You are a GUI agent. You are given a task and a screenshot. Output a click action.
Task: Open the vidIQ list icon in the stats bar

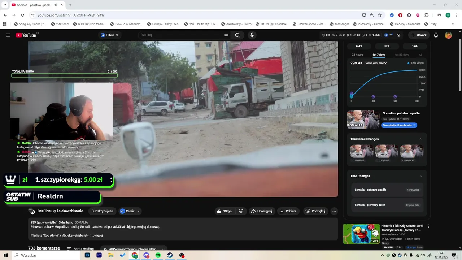click(392, 35)
